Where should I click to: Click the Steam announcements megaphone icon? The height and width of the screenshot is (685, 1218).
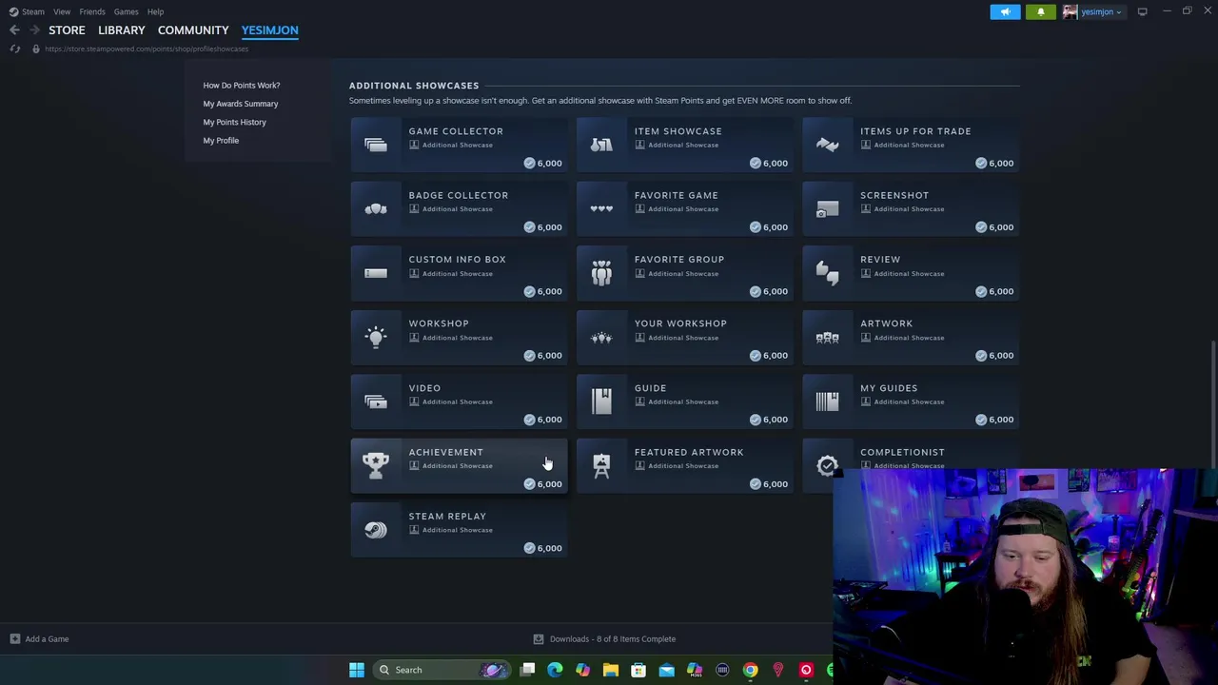1005,11
